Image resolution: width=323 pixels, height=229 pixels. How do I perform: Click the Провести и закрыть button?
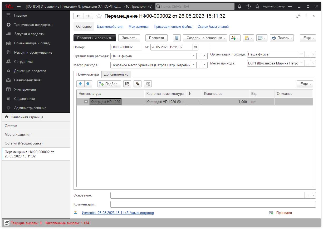click(x=95, y=38)
